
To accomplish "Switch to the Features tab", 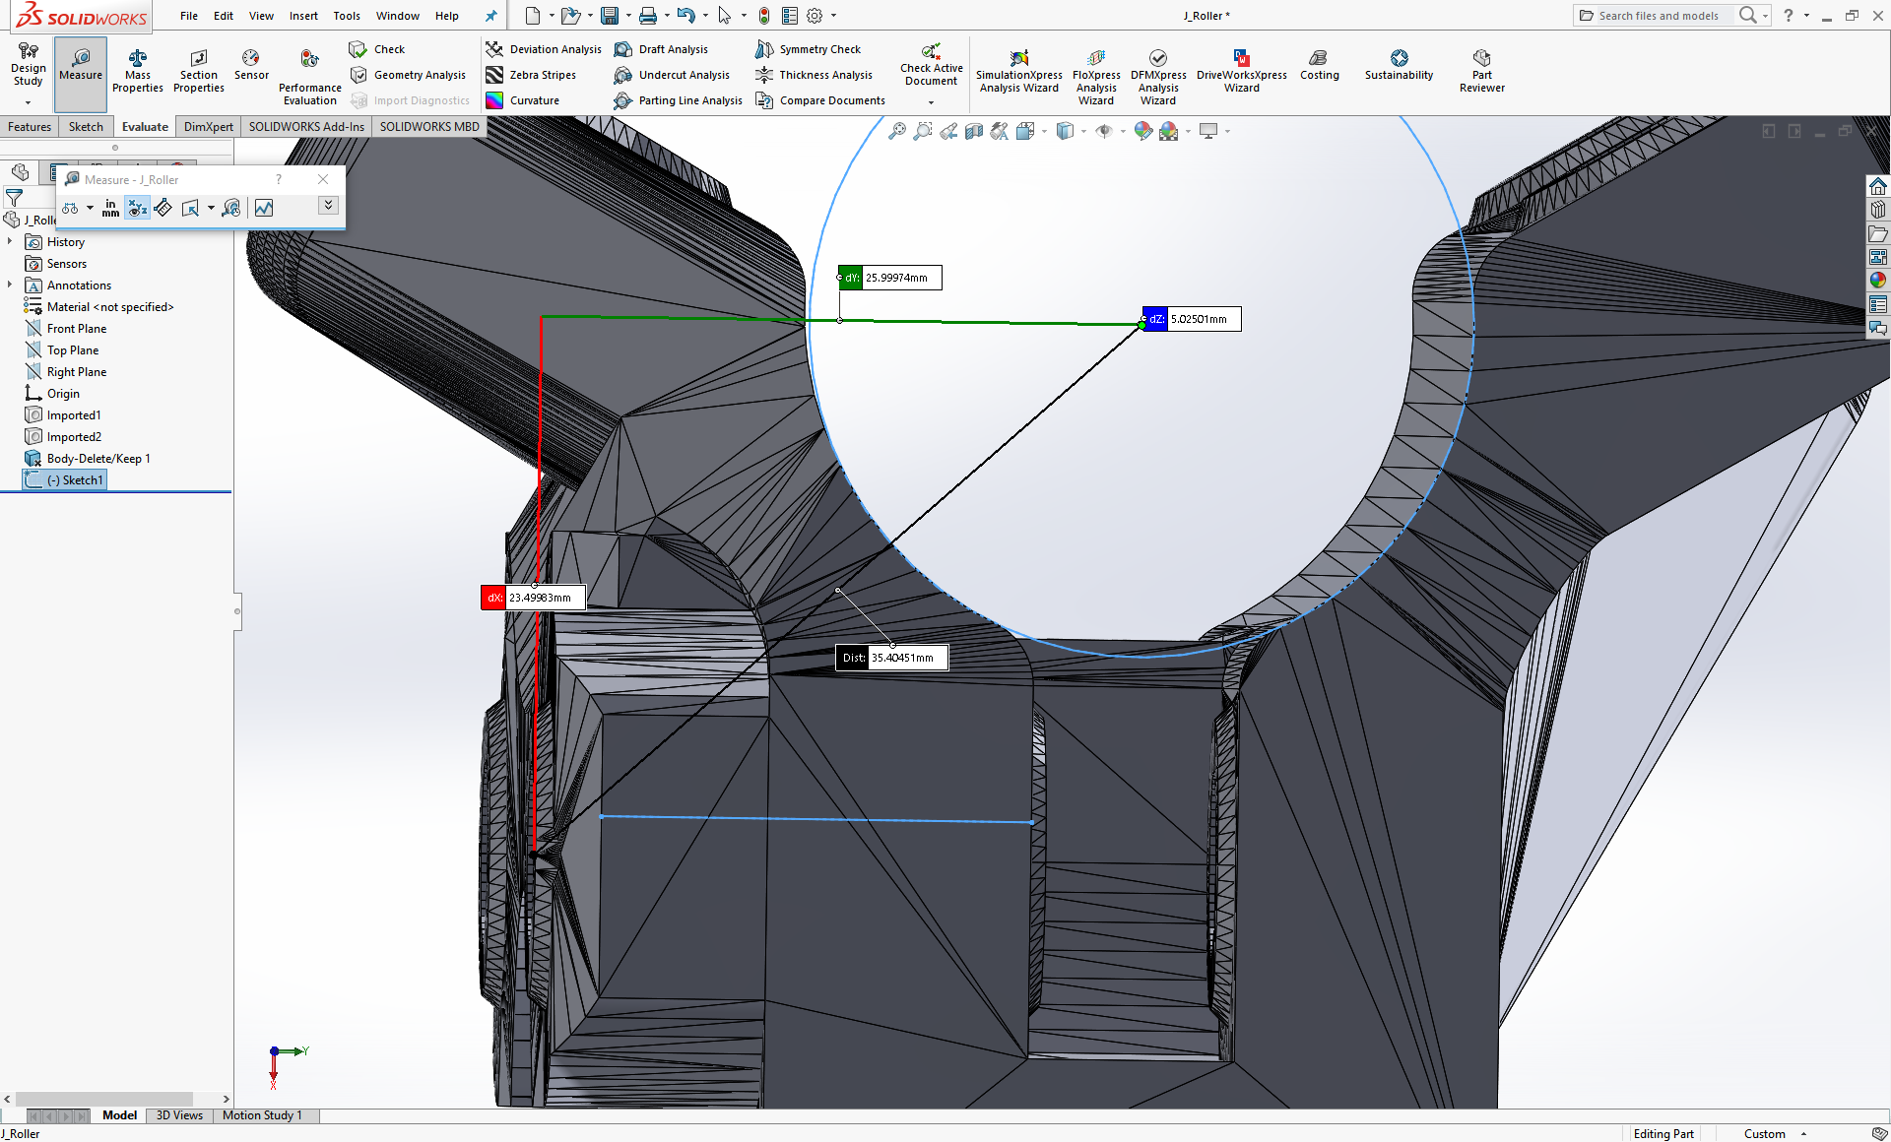I will click(x=30, y=126).
